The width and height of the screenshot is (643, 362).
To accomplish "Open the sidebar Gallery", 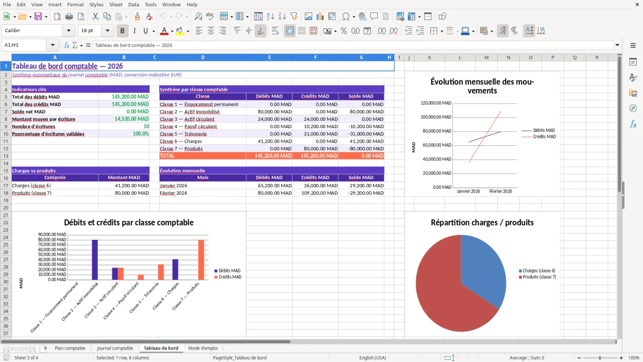I will 633,93.
